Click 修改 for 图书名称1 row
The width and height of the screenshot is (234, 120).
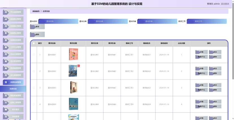tap(215, 52)
